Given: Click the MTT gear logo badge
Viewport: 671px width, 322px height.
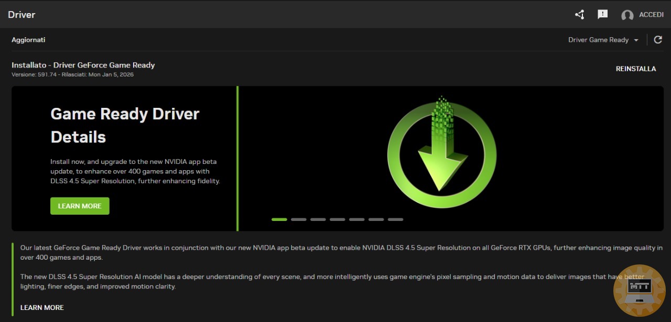Looking at the screenshot, I should [639, 291].
